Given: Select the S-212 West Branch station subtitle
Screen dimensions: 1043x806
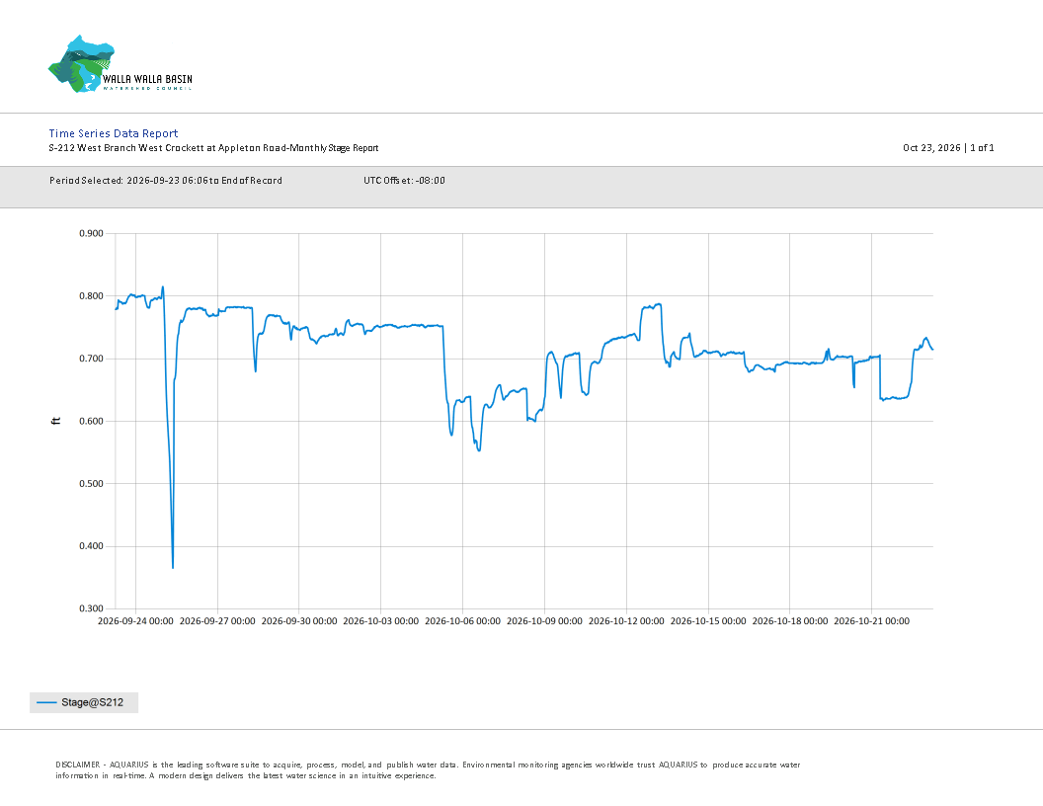Looking at the screenshot, I should [213, 147].
